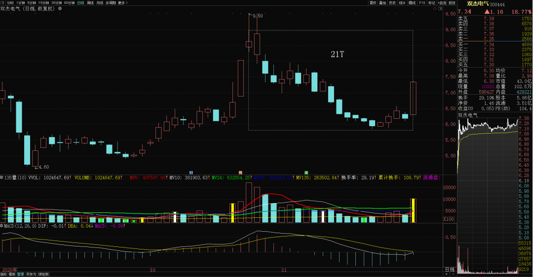This screenshot has width=533, height=277.
Task: Open the 管理 manage menu at bottom
Action: pyautogui.click(x=20, y=274)
